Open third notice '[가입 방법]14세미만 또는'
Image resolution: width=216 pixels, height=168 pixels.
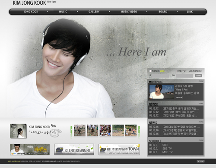tap(173, 116)
